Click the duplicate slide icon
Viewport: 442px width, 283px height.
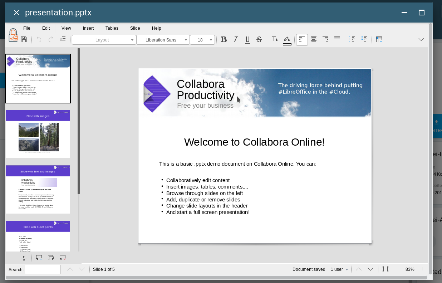click(x=51, y=257)
